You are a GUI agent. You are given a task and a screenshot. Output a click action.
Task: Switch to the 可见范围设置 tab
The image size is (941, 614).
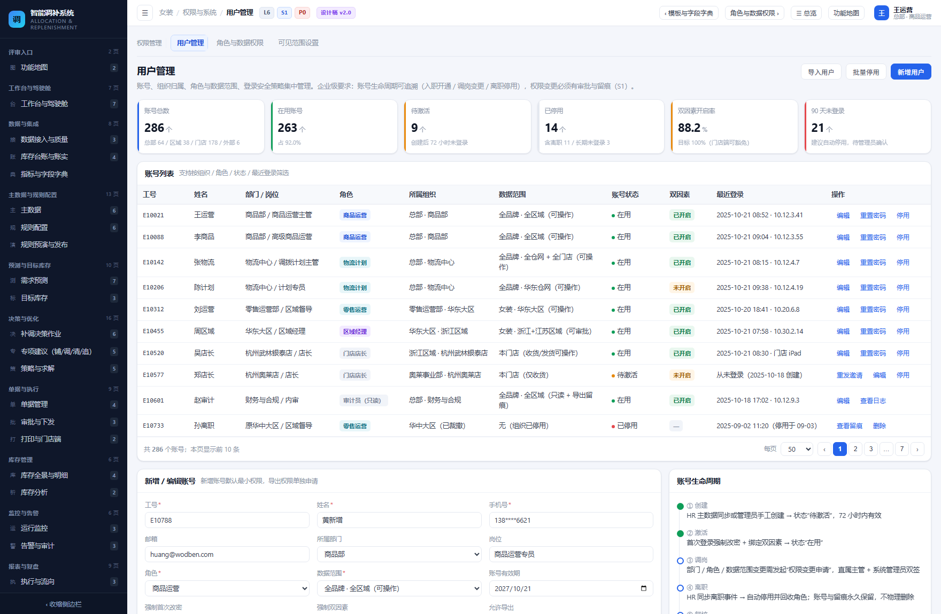click(x=298, y=43)
